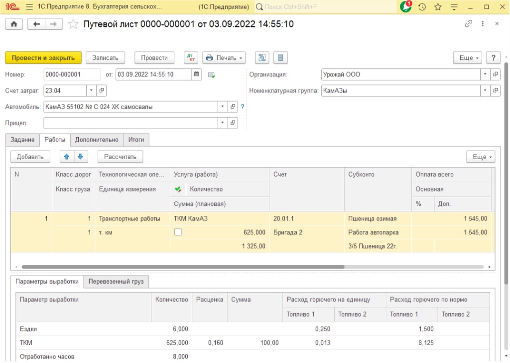Move row down with arrow icon
This screenshot has width=510, height=363.
80,157
